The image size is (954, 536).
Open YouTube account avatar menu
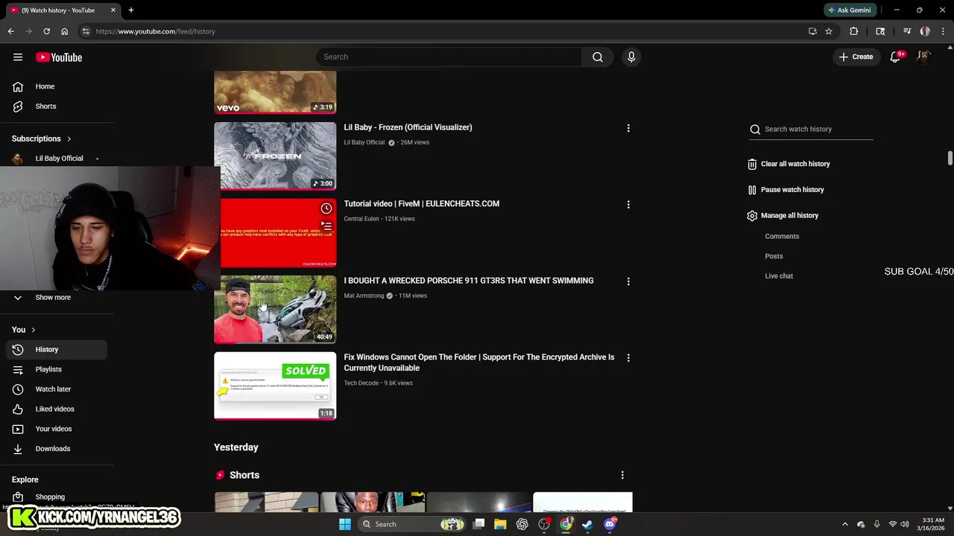[924, 57]
